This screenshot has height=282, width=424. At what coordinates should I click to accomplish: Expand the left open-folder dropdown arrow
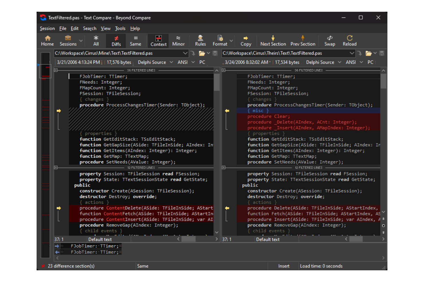pyautogui.click(x=209, y=53)
